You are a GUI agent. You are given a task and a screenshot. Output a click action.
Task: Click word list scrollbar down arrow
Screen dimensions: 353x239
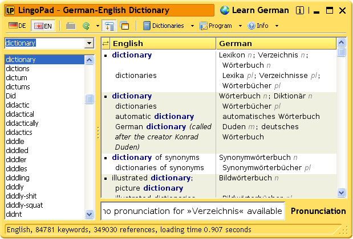(x=89, y=214)
